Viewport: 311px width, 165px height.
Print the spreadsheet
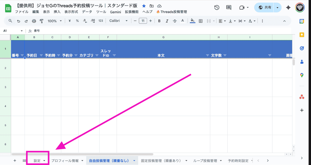(34, 21)
